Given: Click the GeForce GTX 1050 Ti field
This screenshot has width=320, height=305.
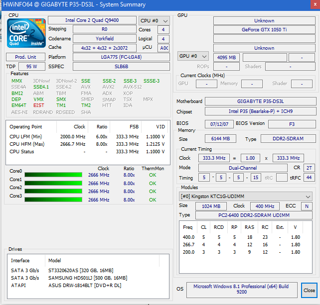Looking at the screenshot, I should (x=264, y=30).
